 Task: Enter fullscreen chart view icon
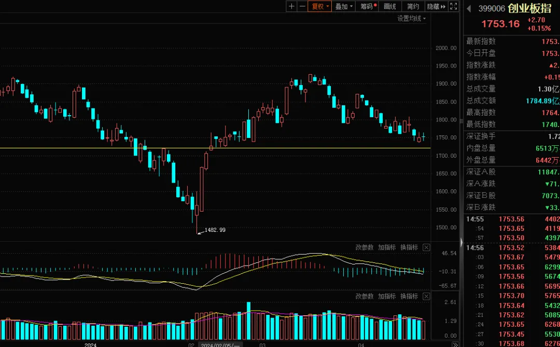(x=454, y=6)
